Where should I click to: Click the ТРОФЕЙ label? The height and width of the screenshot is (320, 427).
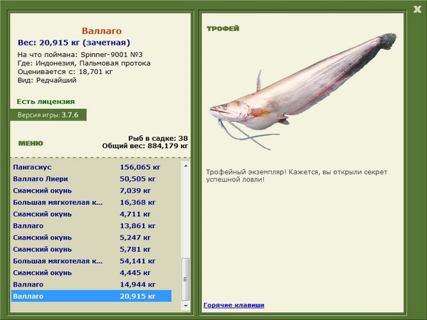pyautogui.click(x=223, y=28)
